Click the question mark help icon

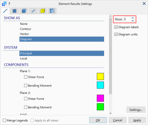pyautogui.click(x=9, y=4)
